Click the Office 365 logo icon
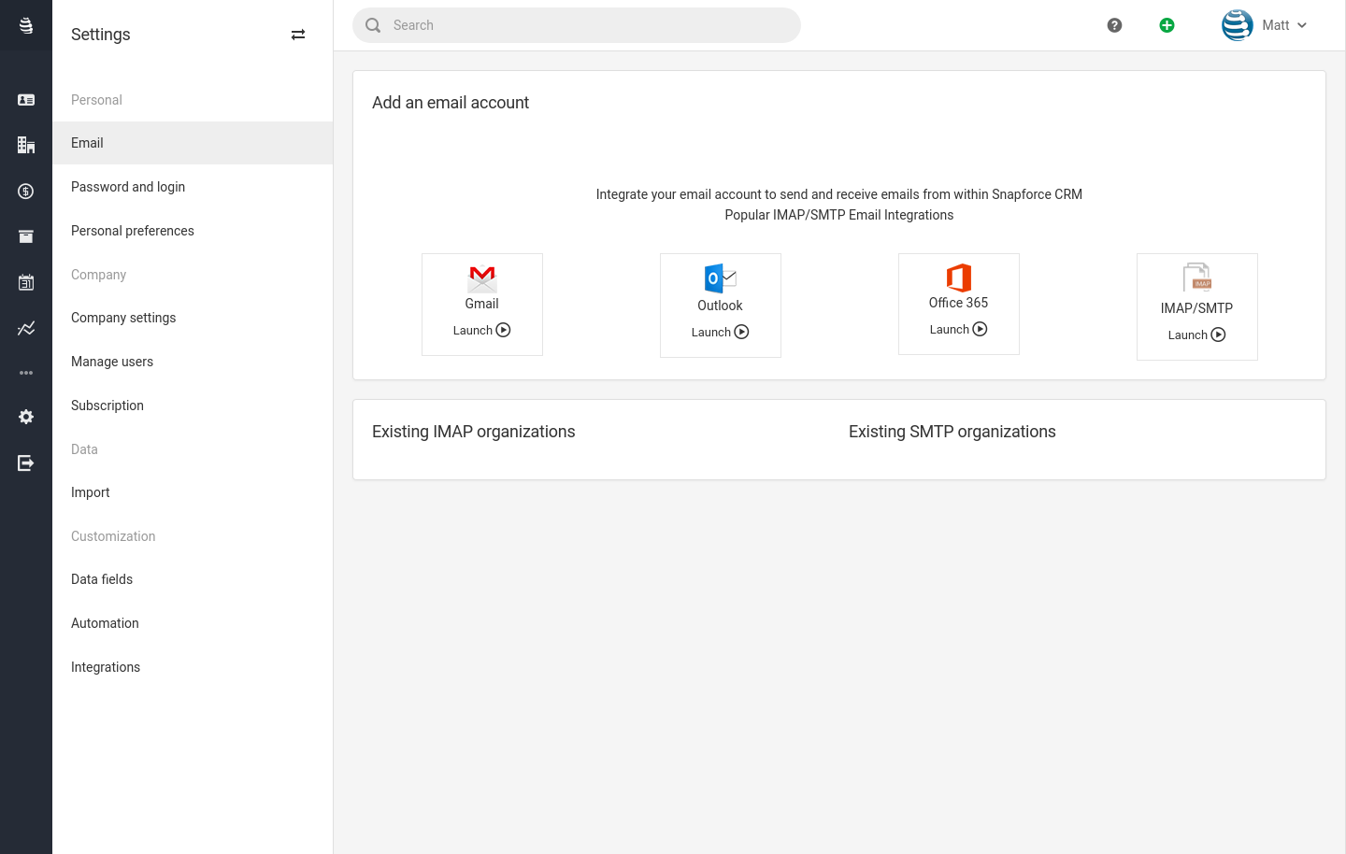Image resolution: width=1346 pixels, height=854 pixels. (x=959, y=278)
